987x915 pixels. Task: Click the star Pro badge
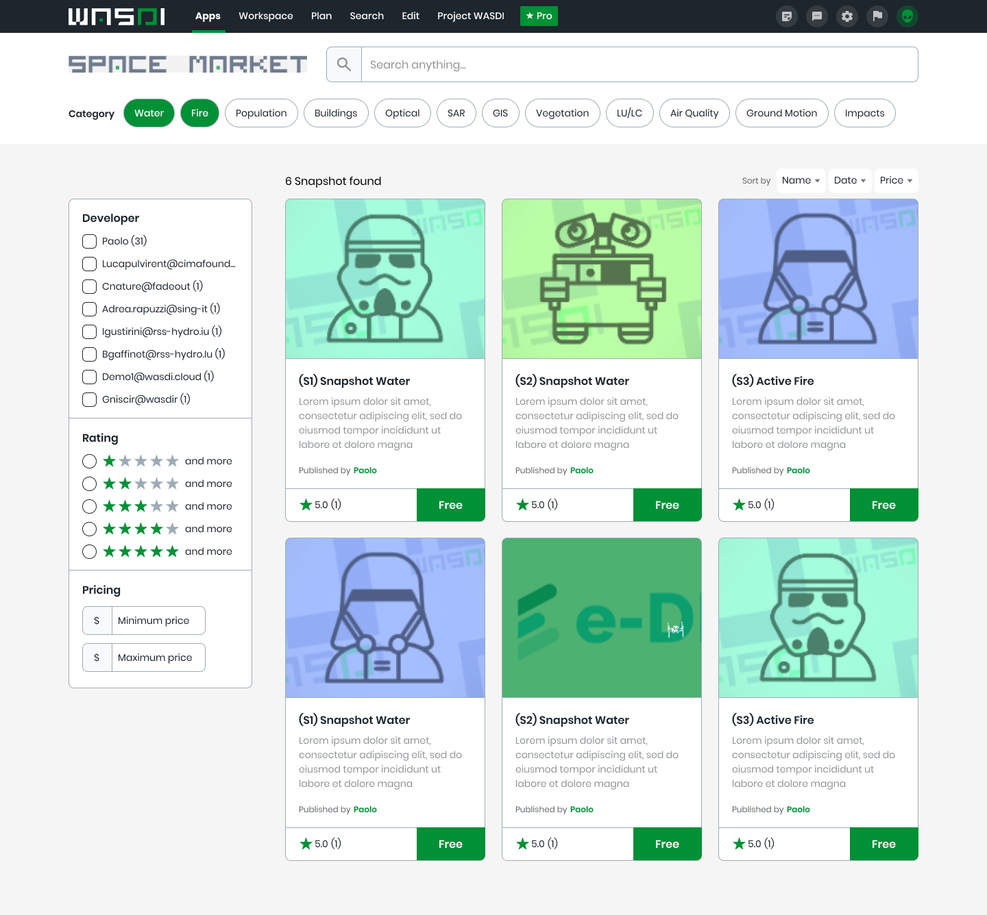[x=539, y=16]
